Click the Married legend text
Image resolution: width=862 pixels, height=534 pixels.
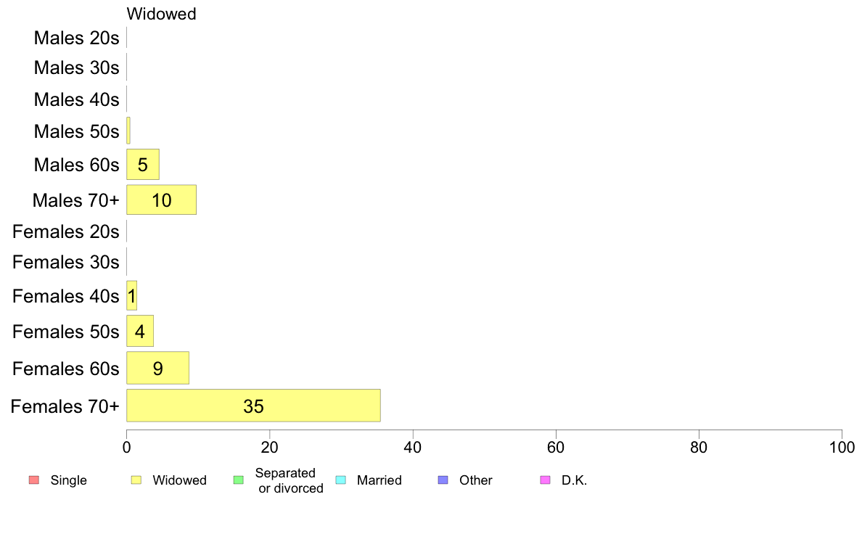pyautogui.click(x=379, y=480)
